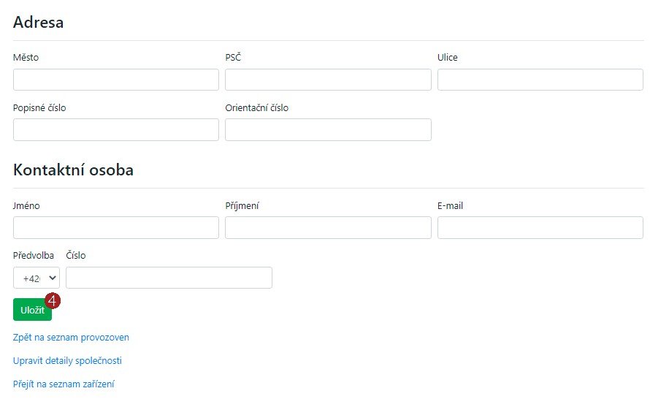Click the Předvolba label text

click(x=34, y=256)
